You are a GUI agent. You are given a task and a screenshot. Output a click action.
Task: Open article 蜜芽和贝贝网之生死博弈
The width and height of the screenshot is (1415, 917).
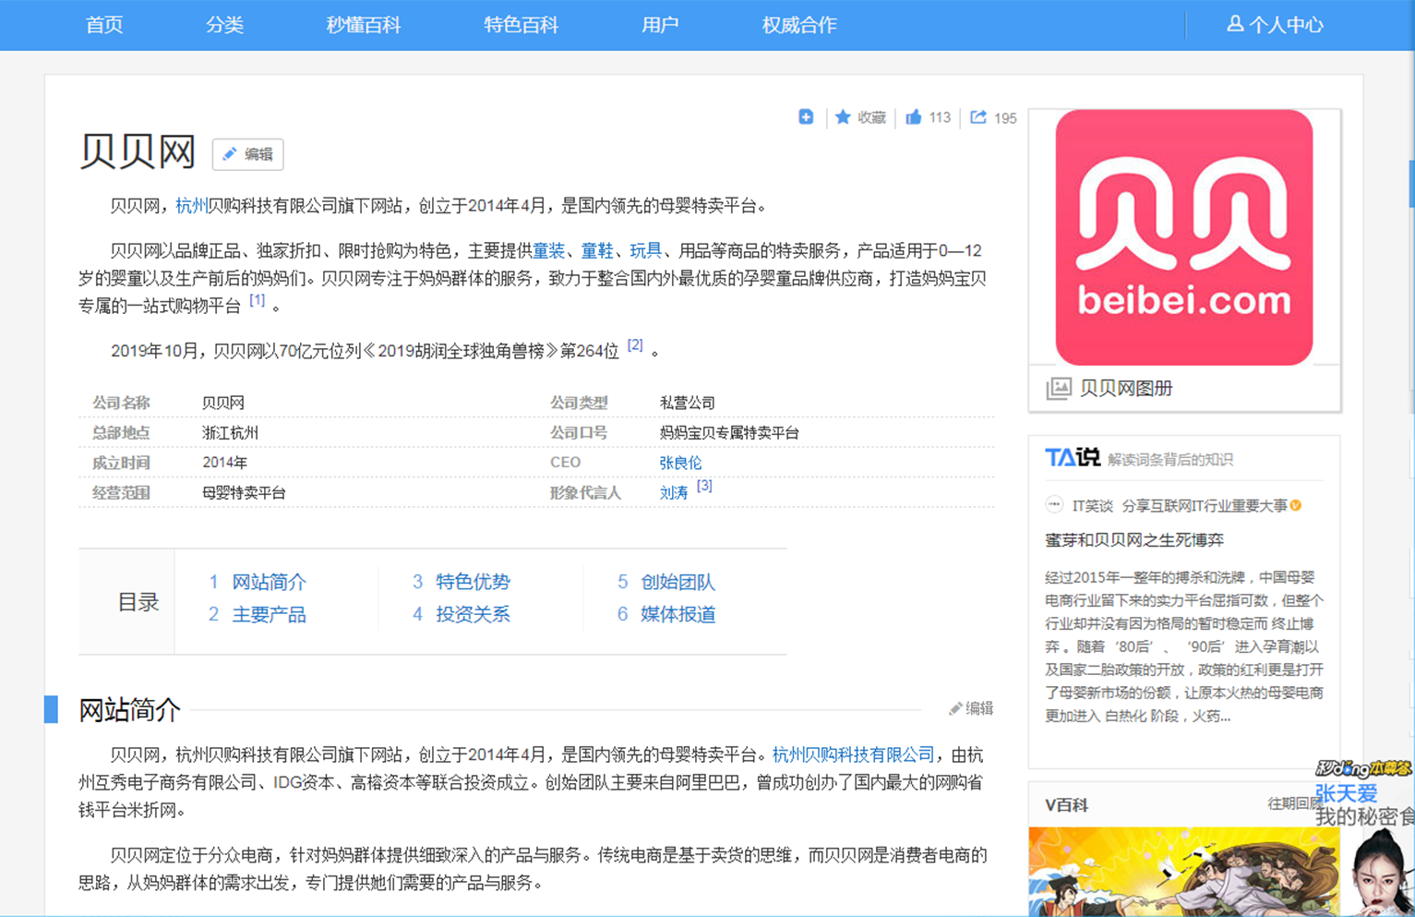[1134, 540]
